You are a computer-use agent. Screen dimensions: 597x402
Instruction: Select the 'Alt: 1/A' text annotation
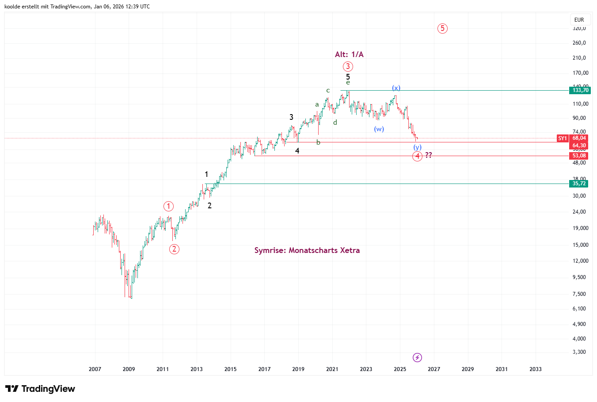click(349, 54)
